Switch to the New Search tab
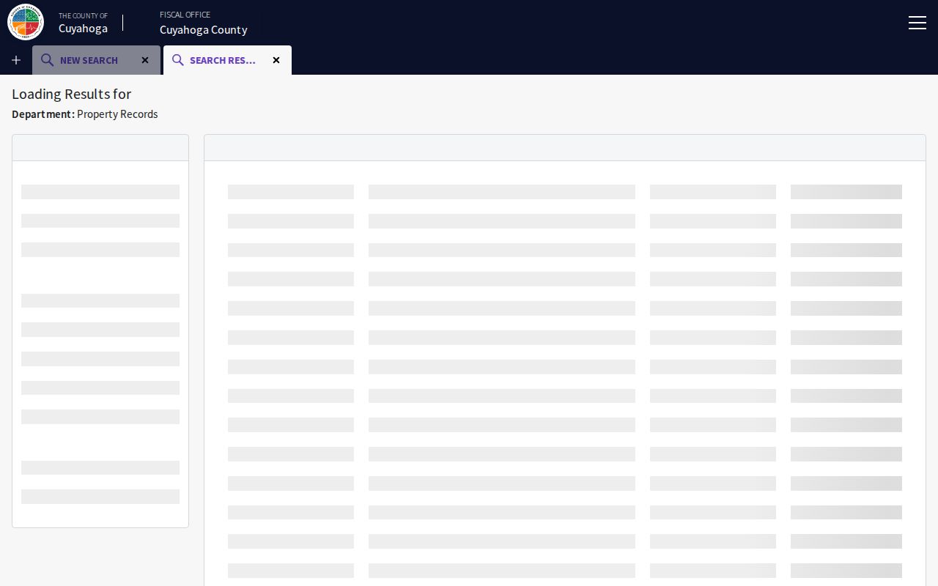 point(96,60)
